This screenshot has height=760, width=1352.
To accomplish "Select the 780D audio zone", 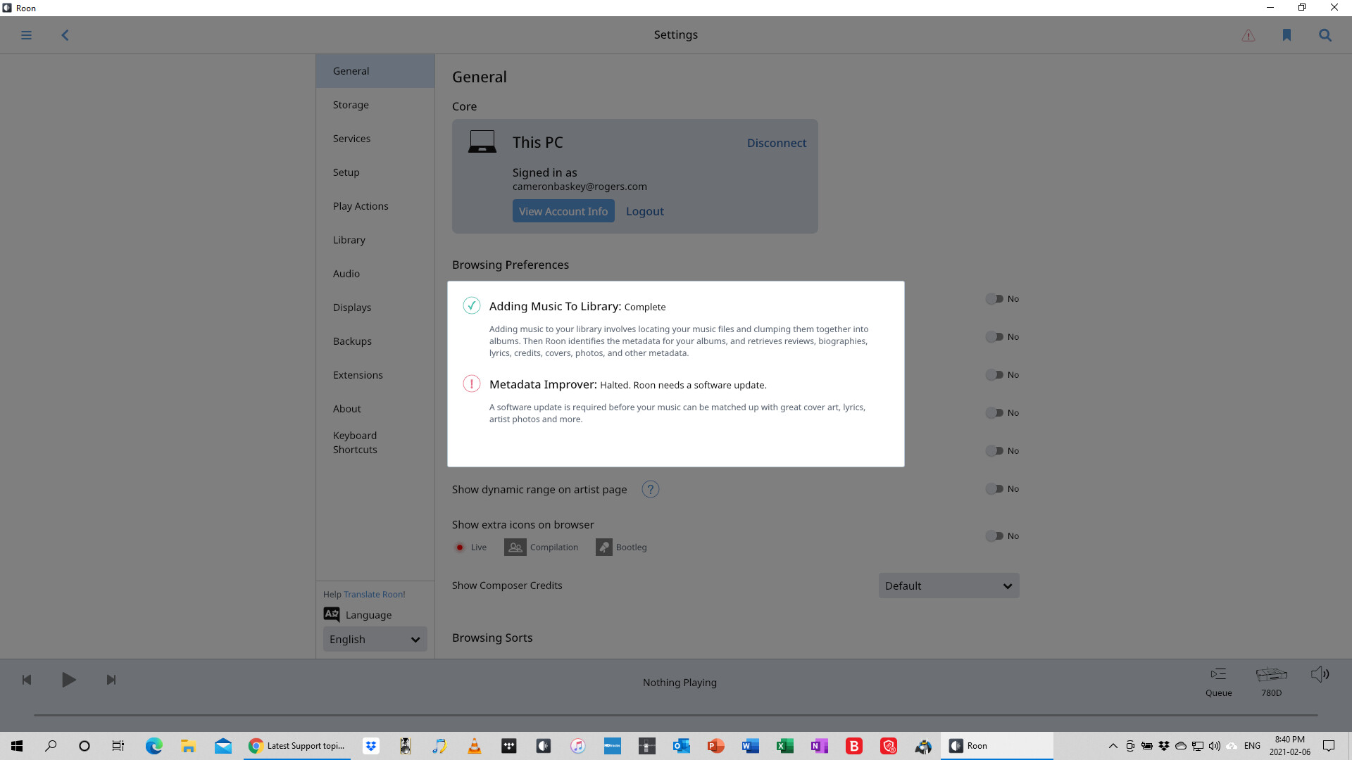I will click(x=1272, y=681).
